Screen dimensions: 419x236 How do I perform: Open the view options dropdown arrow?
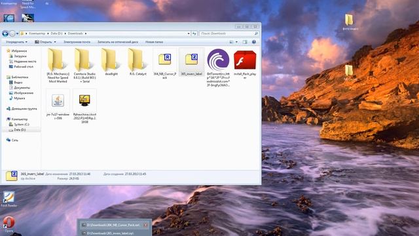point(236,42)
